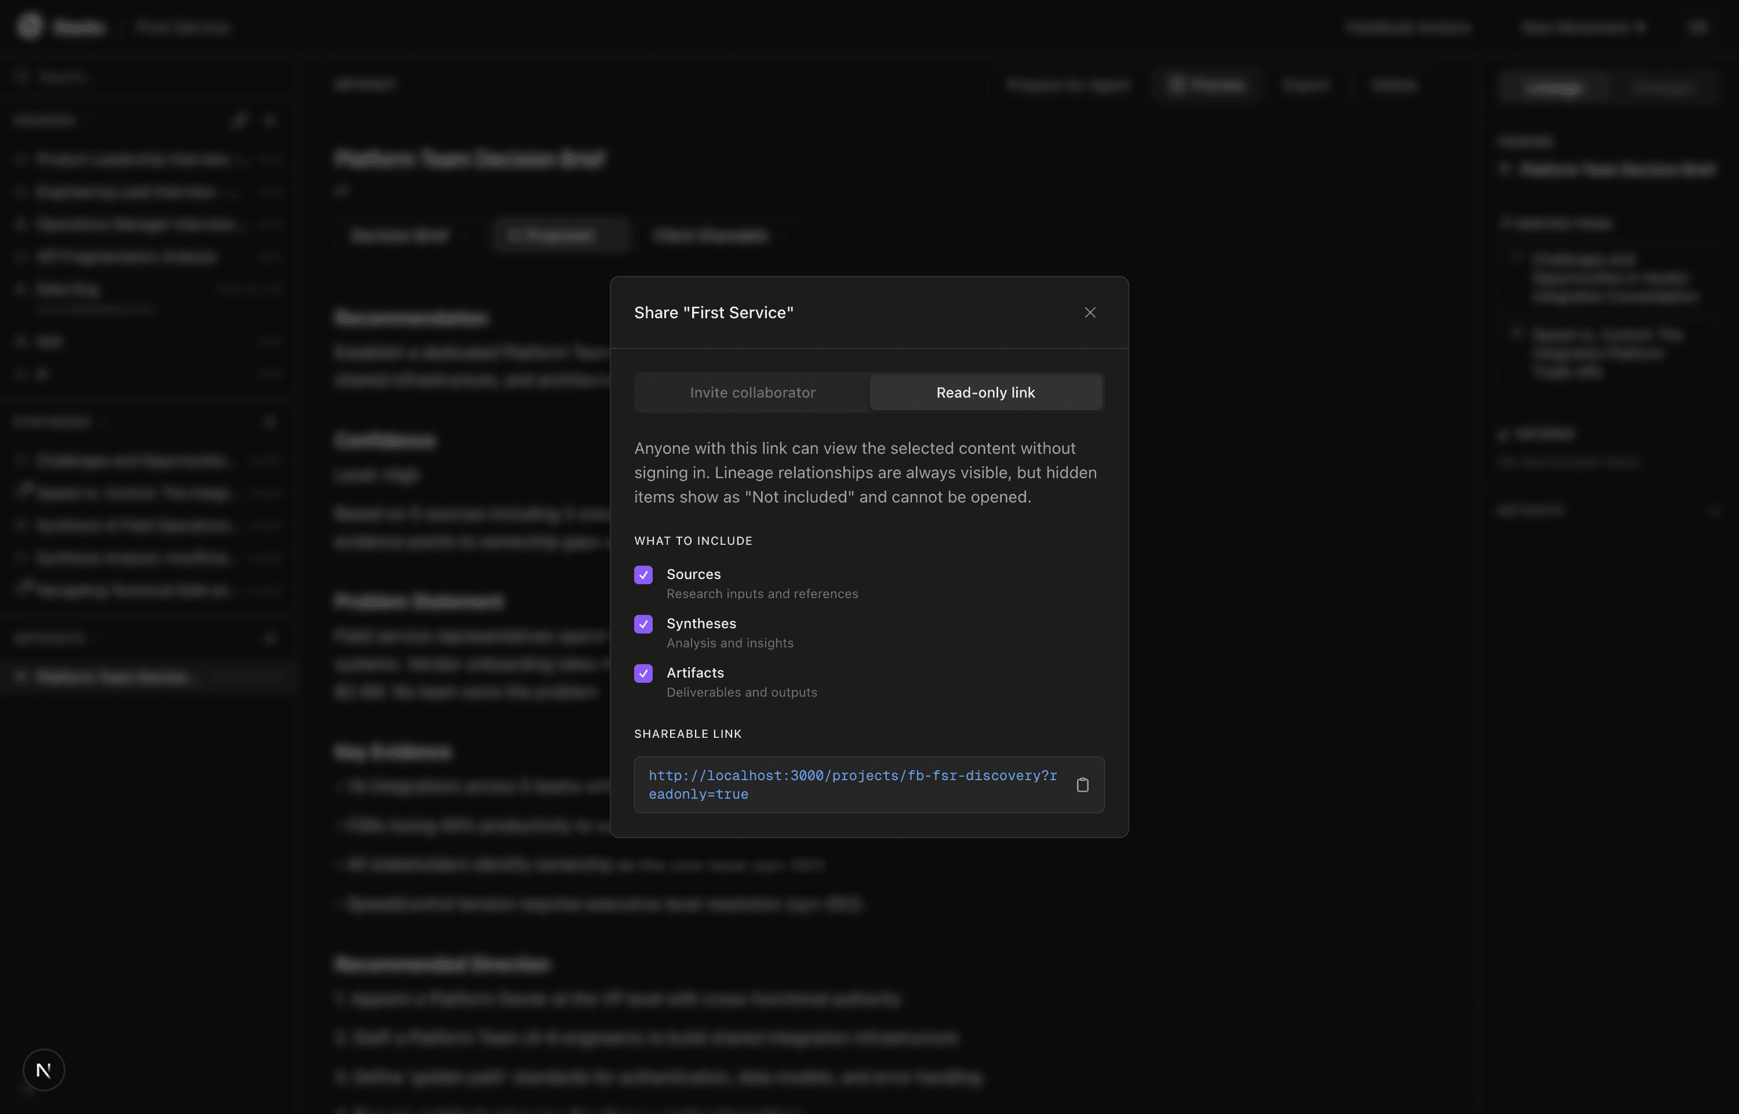1739x1114 pixels.
Task: Open the Next.js dev tools indicator
Action: (x=43, y=1069)
